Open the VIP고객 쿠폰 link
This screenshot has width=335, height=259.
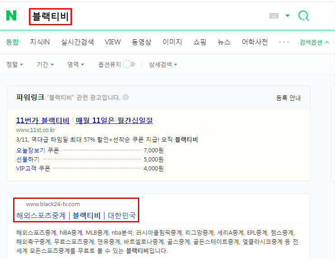33,168
